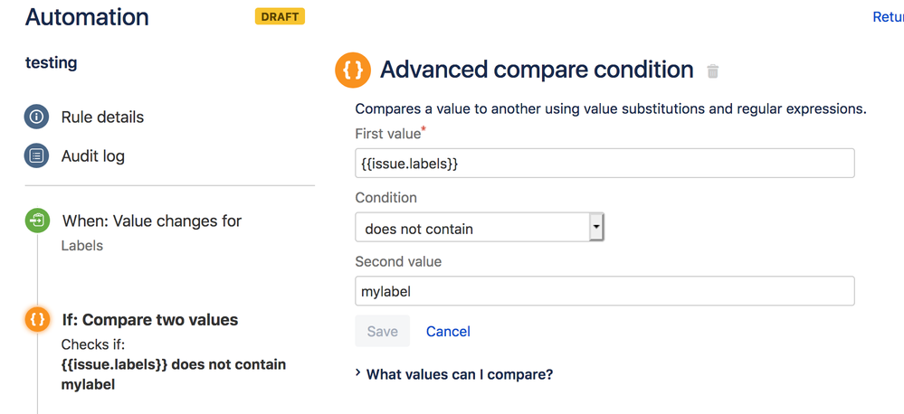Click the Audit log list icon
Screen dimensions: 904x414
[36, 155]
